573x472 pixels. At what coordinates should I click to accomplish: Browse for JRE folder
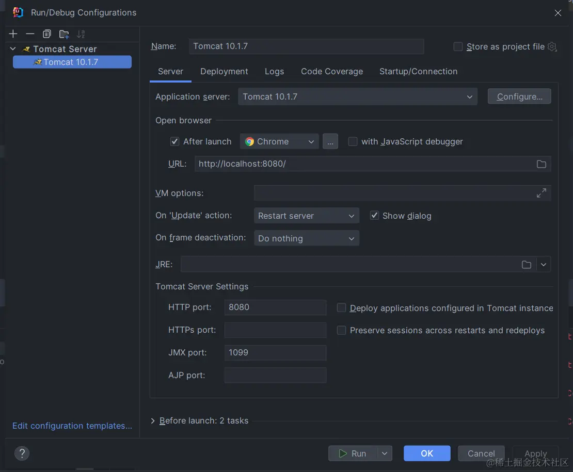(x=526, y=265)
